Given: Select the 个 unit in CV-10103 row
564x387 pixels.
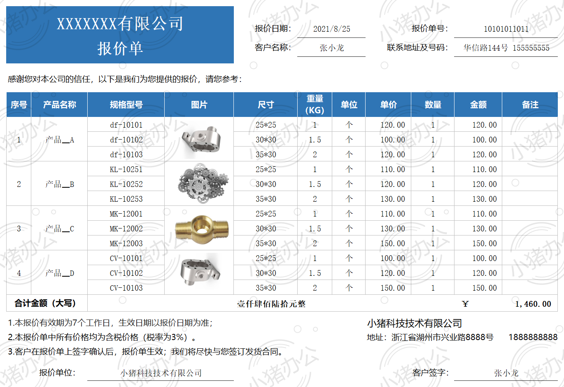Looking at the screenshot, I should click(x=349, y=288).
